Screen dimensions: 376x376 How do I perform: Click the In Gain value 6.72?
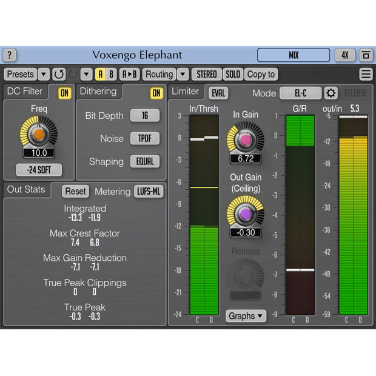tap(246, 158)
